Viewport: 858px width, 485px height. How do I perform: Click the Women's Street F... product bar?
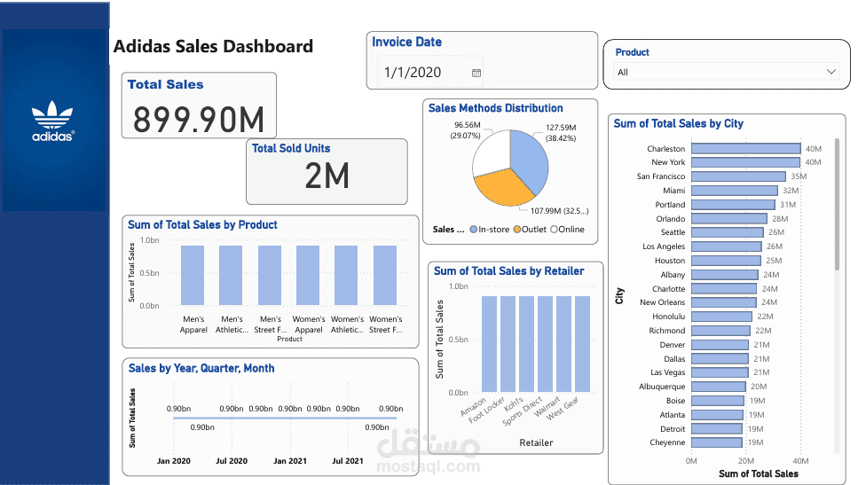click(x=385, y=275)
